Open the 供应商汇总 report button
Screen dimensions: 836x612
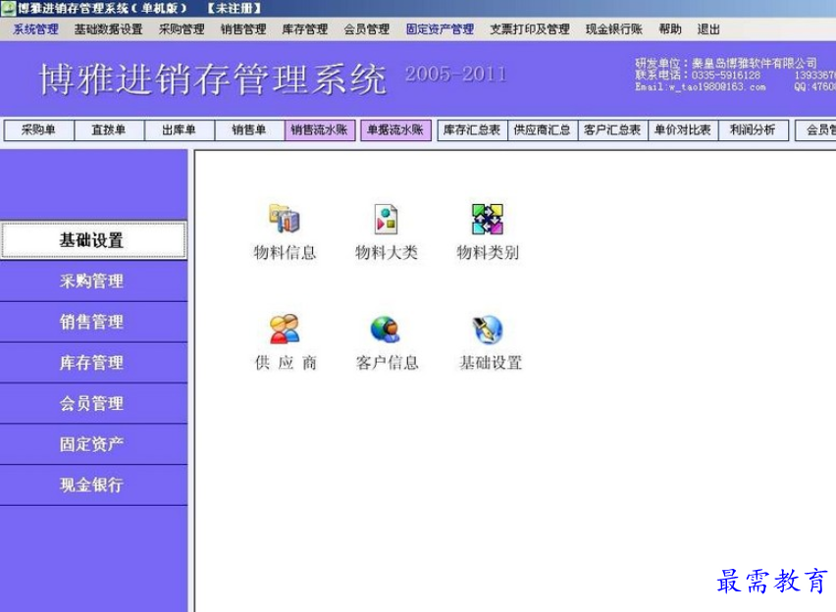[543, 130]
